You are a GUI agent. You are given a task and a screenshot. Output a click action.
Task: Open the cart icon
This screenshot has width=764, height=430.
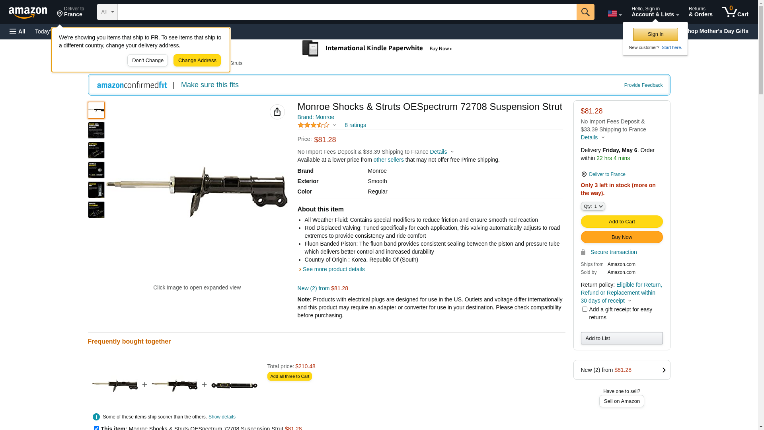[735, 12]
